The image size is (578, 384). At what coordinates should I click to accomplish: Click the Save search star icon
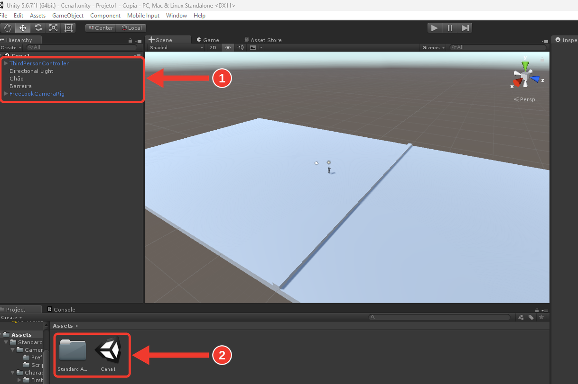click(x=541, y=317)
